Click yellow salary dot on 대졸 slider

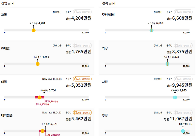pos(39,97)
